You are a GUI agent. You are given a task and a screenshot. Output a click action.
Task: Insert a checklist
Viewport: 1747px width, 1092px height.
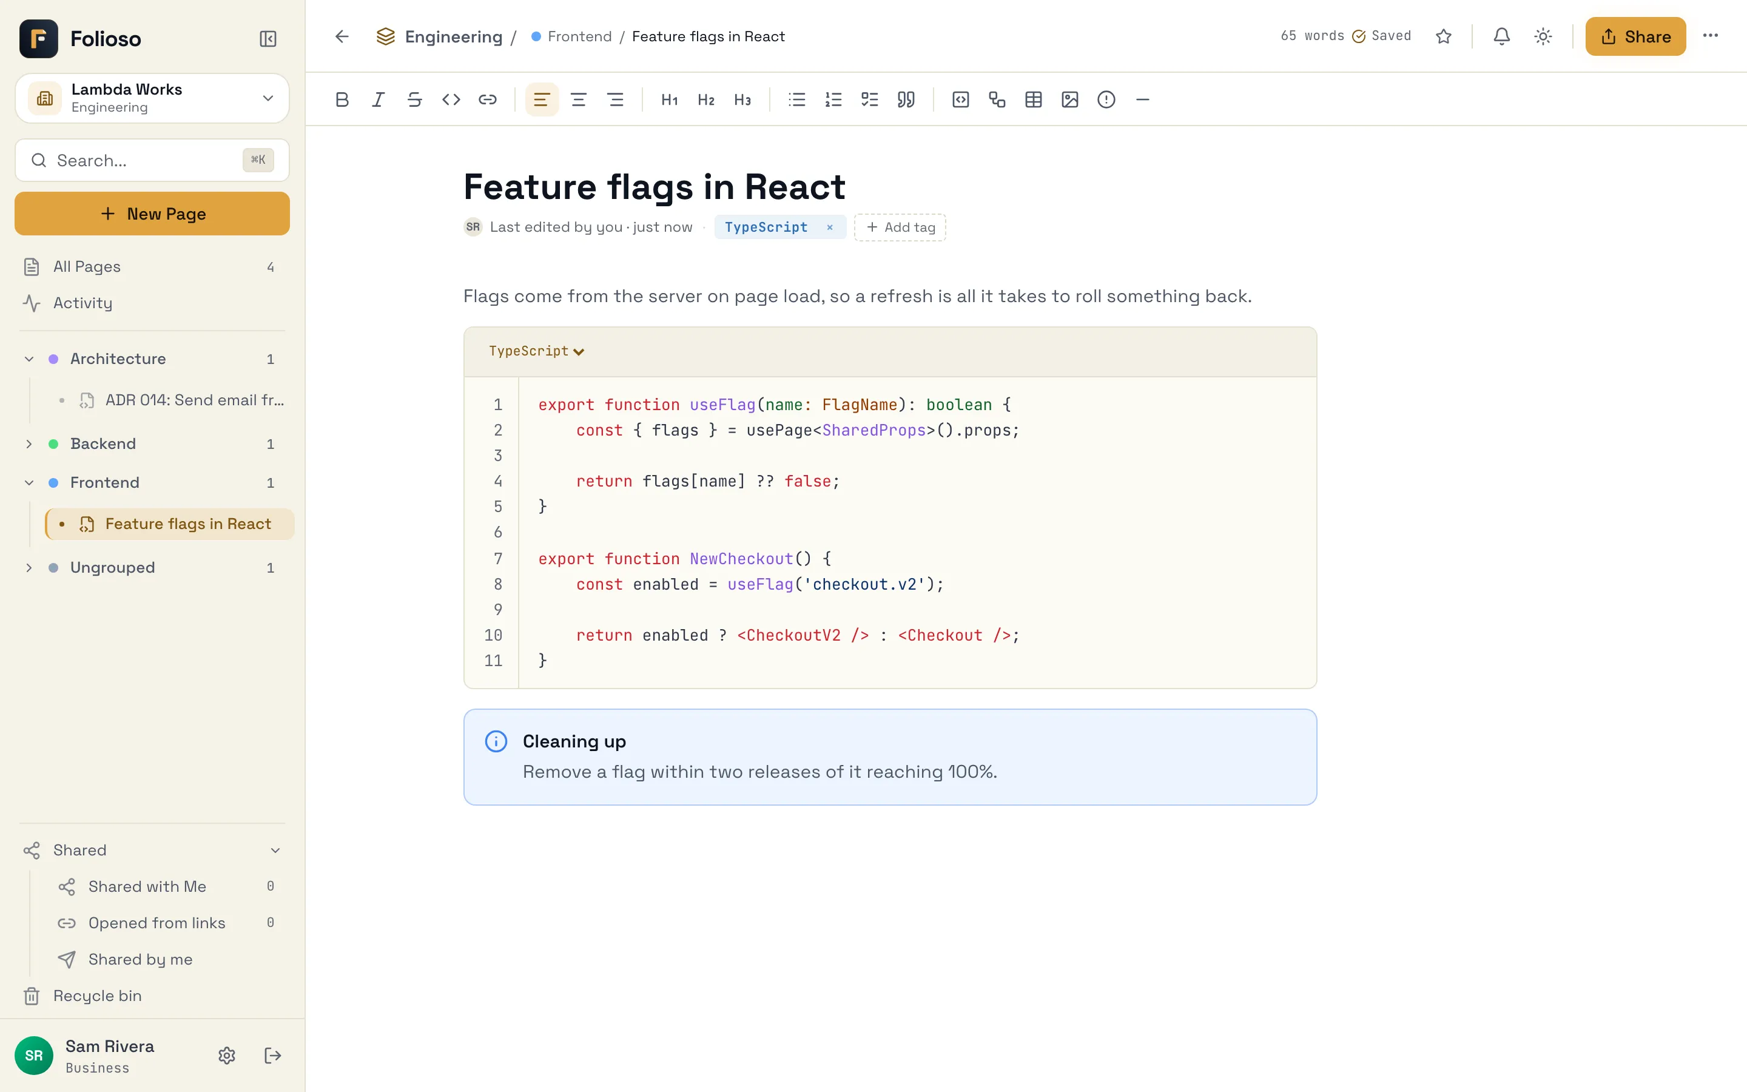point(870,99)
